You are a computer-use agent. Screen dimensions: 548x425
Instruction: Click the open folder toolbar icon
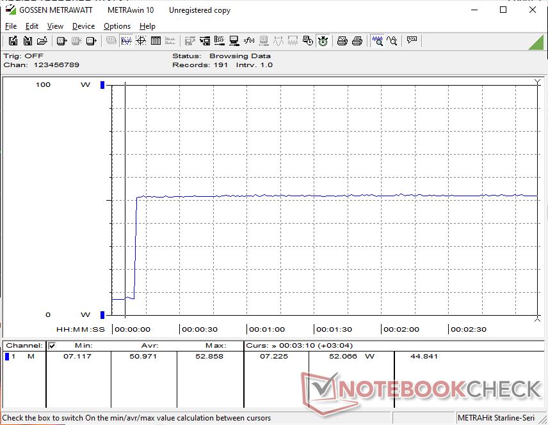(42, 41)
